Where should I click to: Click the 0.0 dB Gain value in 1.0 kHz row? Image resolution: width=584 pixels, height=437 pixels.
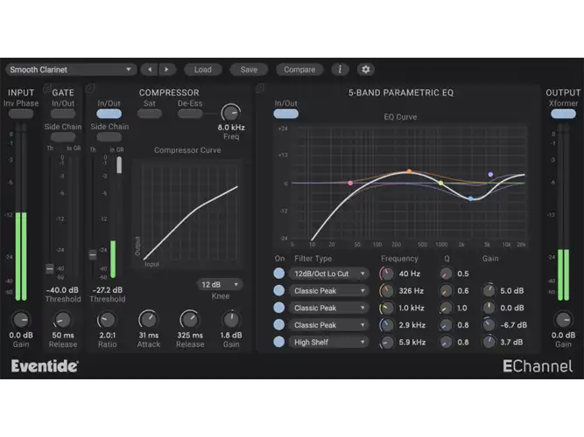coord(512,308)
